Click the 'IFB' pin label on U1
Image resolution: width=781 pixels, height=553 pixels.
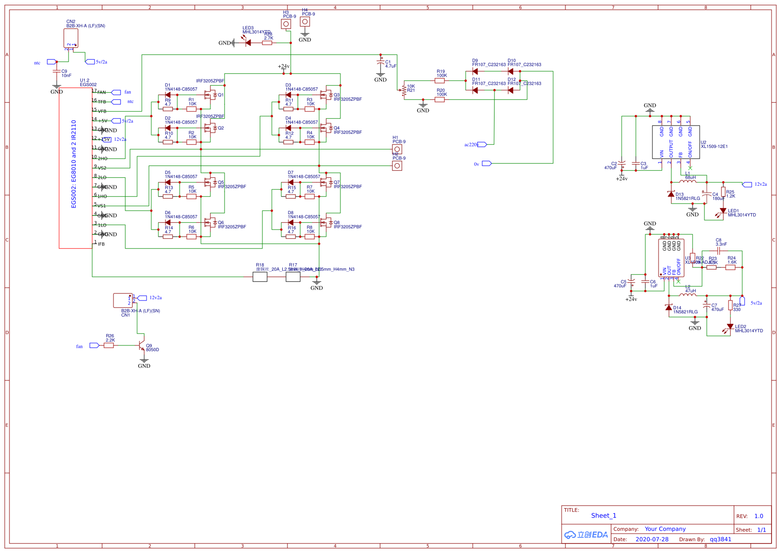pyautogui.click(x=101, y=244)
